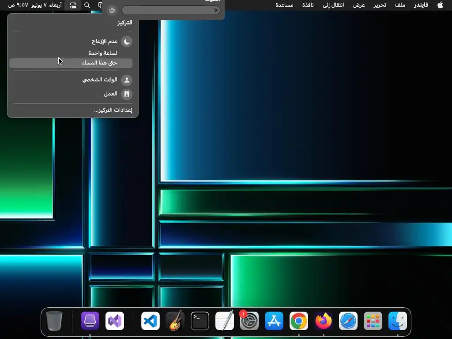Toggle Personal Time focus person icon
The height and width of the screenshot is (339, 452).
127,80
